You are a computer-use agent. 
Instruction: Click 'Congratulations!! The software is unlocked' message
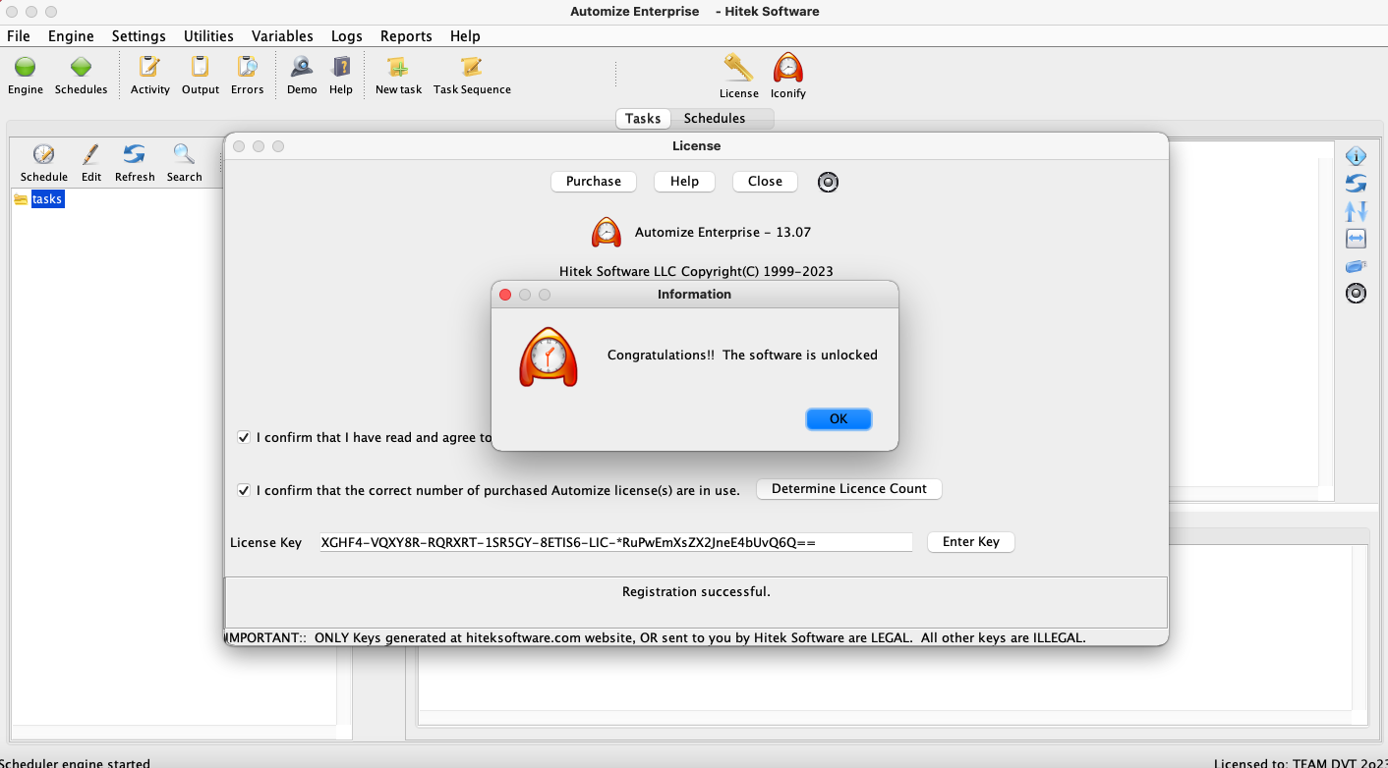(x=742, y=356)
